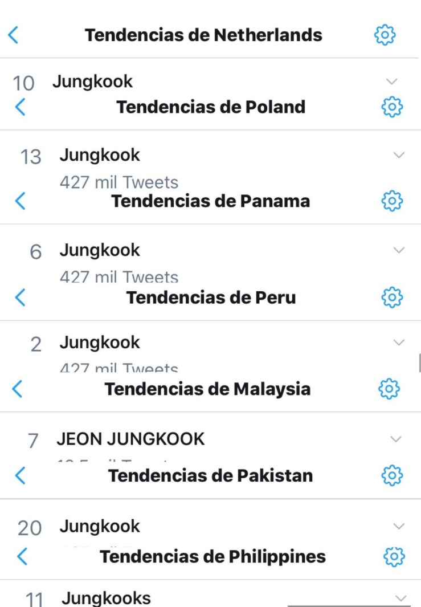This screenshot has width=421, height=607.
Task: Expand options for Netherlands trend #10 Jungkook
Action: [391, 82]
